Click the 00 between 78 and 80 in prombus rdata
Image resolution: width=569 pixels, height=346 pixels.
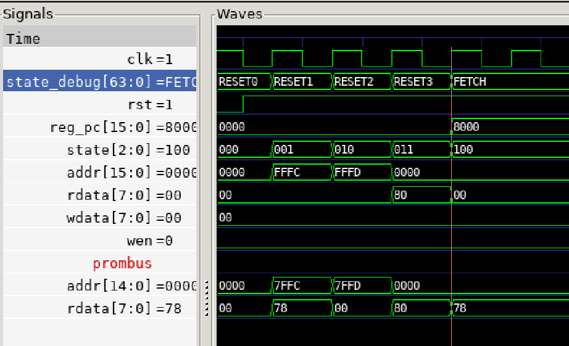pyautogui.click(x=341, y=308)
